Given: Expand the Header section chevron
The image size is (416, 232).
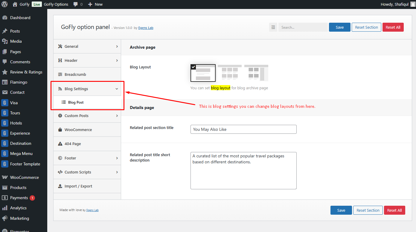Looking at the screenshot, I should 117,60.
